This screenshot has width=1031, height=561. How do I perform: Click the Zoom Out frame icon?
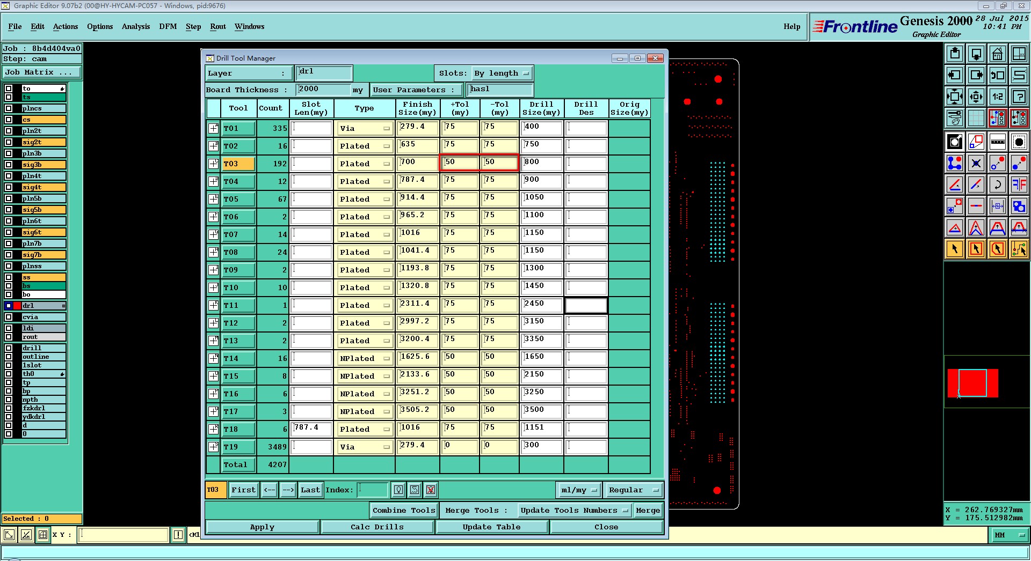pos(976,97)
